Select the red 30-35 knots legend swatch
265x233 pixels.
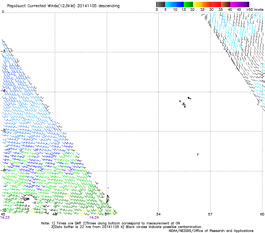pyautogui.click(x=216, y=4)
